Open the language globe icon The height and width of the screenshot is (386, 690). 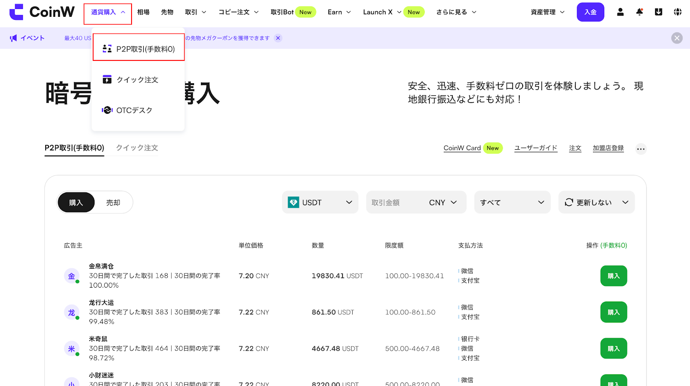click(678, 12)
